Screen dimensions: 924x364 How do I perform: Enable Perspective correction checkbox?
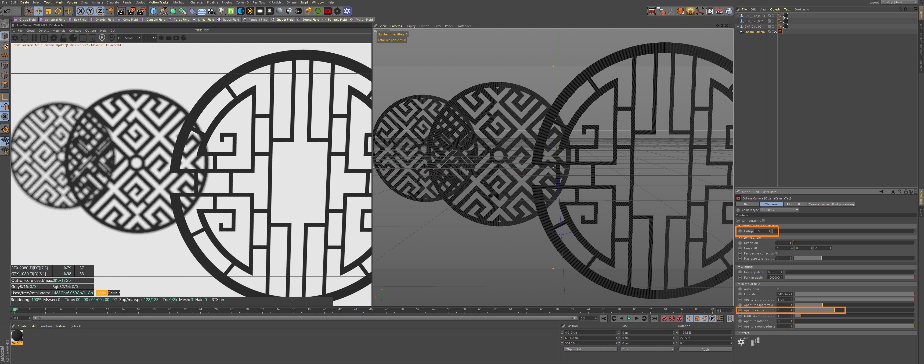click(777, 254)
